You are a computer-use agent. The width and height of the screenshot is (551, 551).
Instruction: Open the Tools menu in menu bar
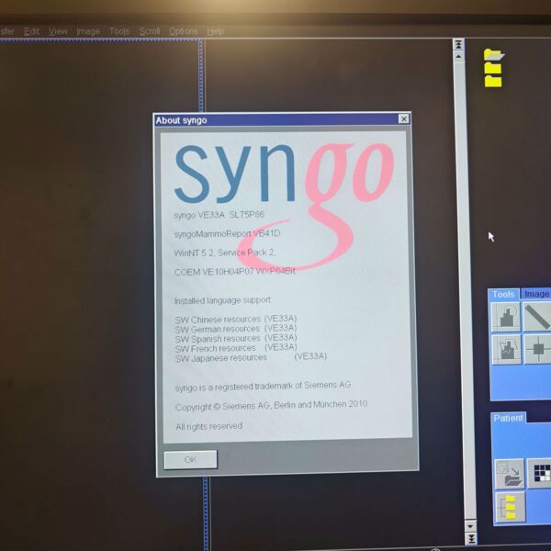pos(119,31)
